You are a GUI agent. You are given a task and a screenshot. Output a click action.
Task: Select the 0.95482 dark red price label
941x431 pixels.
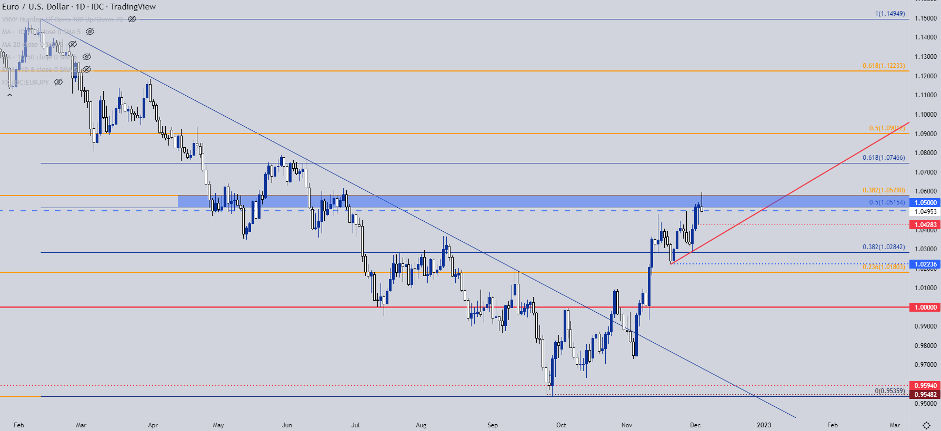pyautogui.click(x=925, y=394)
